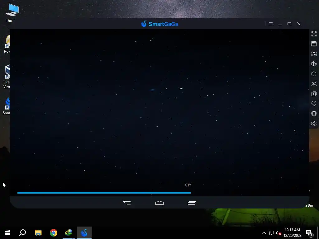Maximize the SmartGaGa window

(289, 24)
